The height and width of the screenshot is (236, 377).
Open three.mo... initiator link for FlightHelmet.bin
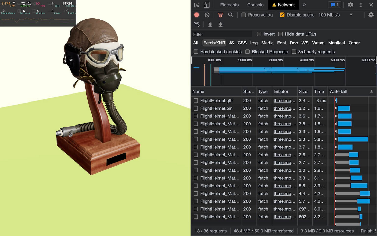284,108
